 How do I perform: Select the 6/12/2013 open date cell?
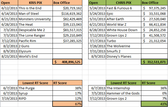pyautogui.click(x=9, y=8)
